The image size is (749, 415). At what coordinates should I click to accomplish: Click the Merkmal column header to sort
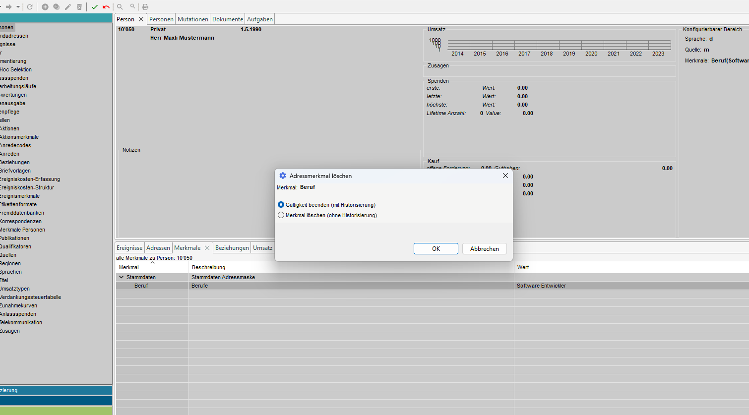tap(129, 267)
